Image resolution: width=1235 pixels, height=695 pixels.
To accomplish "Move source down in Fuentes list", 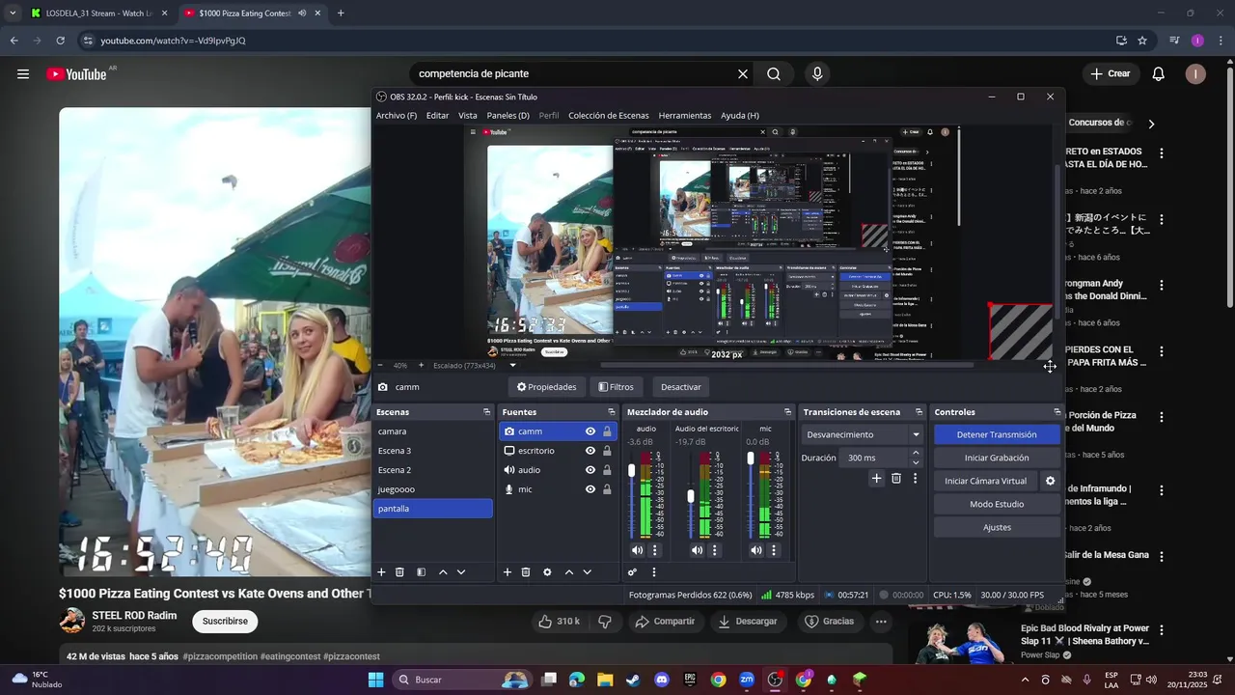I will pyautogui.click(x=587, y=572).
